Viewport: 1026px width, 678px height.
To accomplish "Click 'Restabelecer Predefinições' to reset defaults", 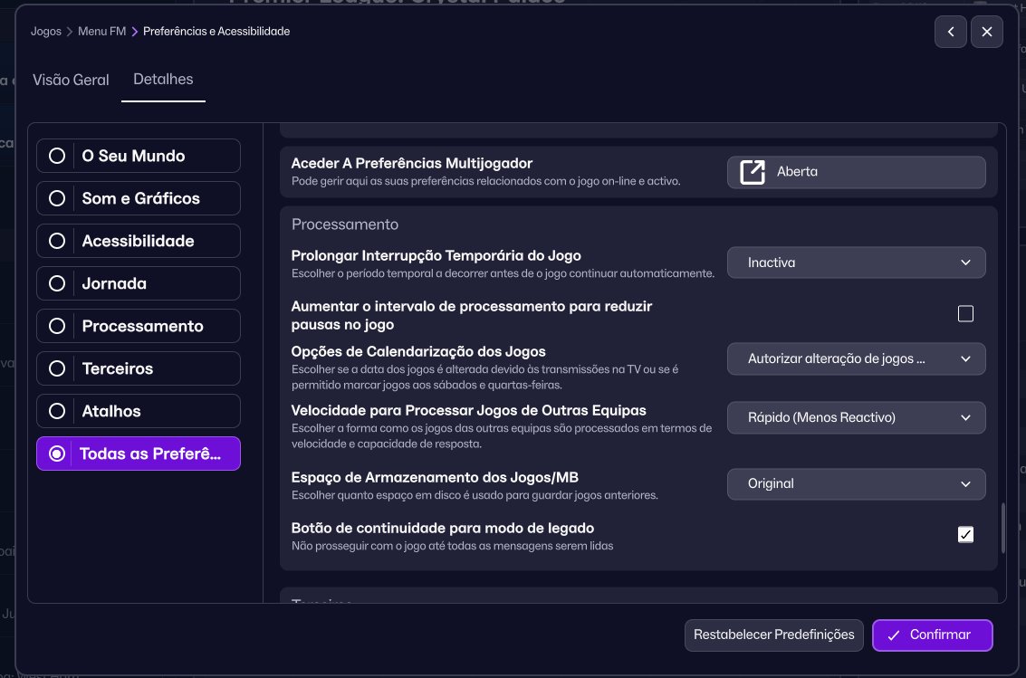I will pyautogui.click(x=773, y=635).
